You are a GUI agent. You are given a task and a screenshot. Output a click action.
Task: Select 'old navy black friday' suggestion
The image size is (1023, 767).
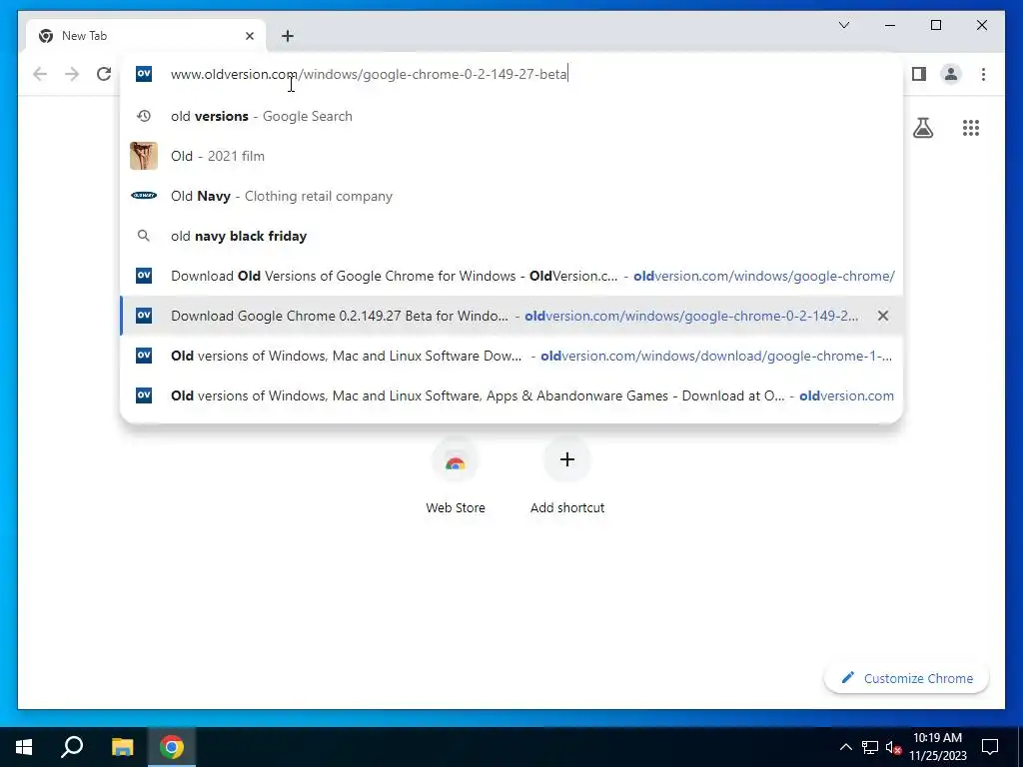(x=512, y=236)
